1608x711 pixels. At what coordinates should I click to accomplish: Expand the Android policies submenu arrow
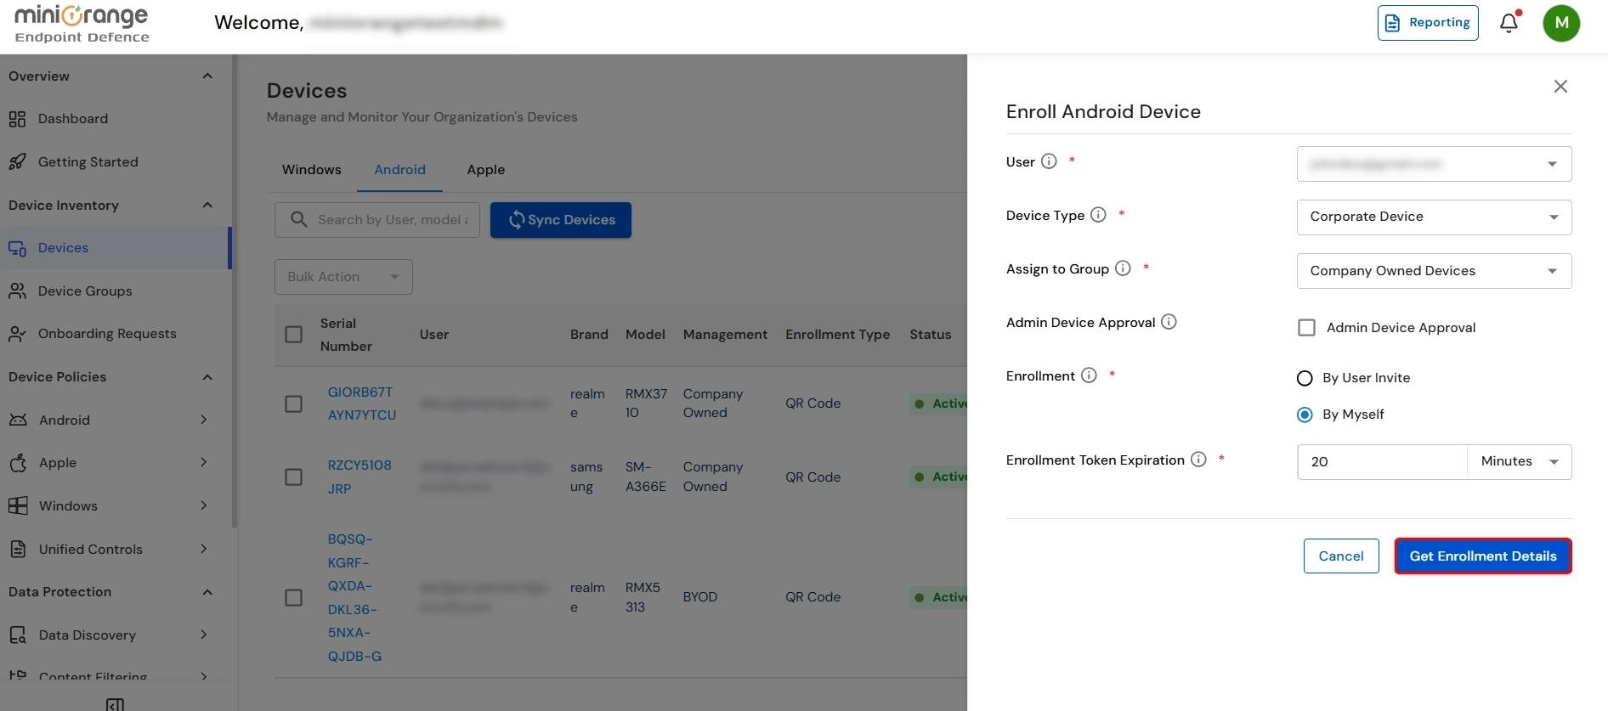204,420
